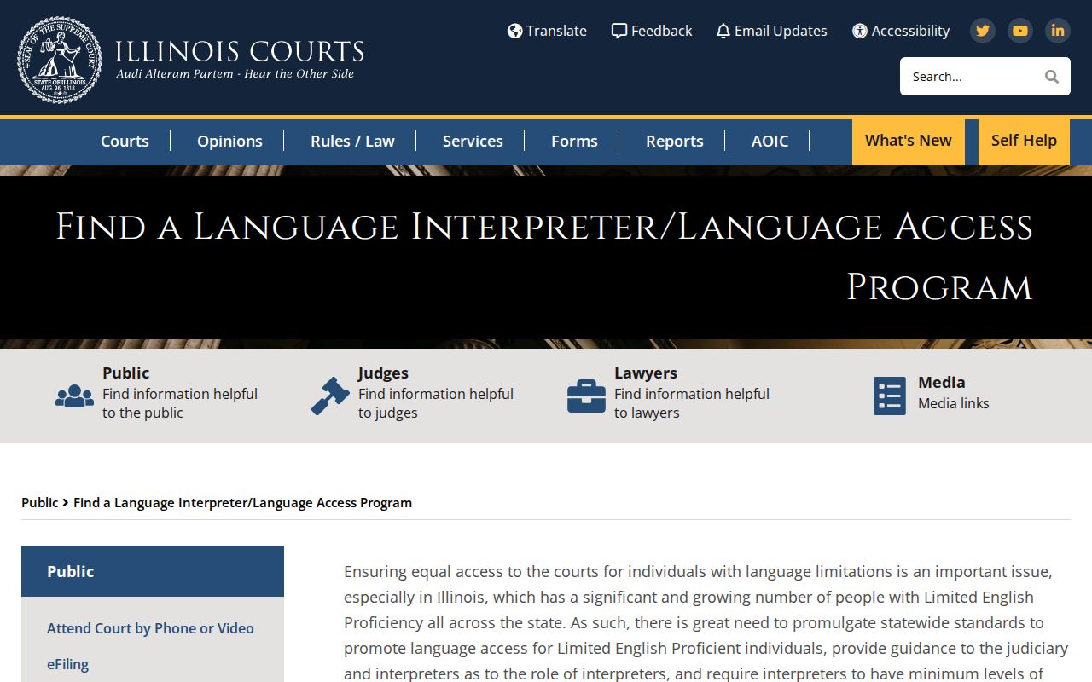Viewport: 1092px width, 682px height.
Task: Click the globe icon beside Translate
Action: (x=514, y=31)
